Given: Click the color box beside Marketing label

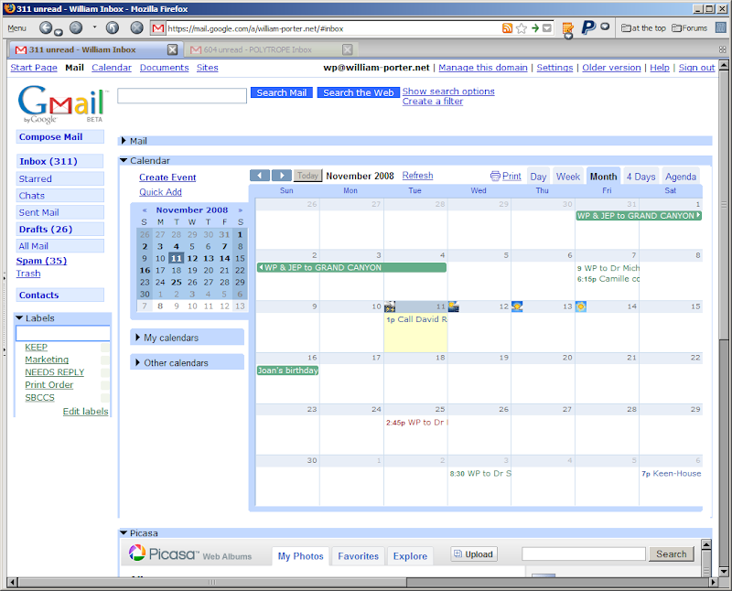Looking at the screenshot, I should coord(105,360).
